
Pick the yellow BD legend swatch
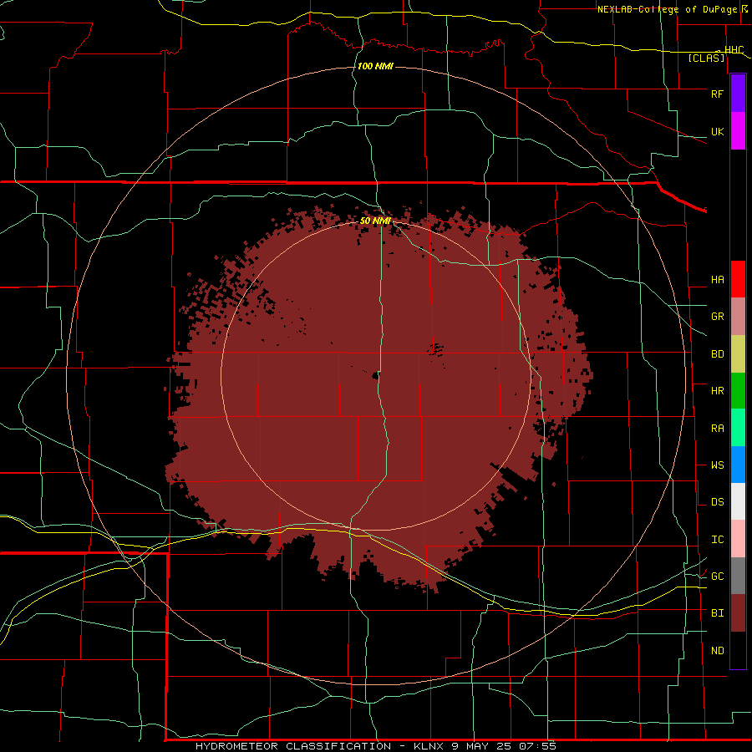pos(738,354)
